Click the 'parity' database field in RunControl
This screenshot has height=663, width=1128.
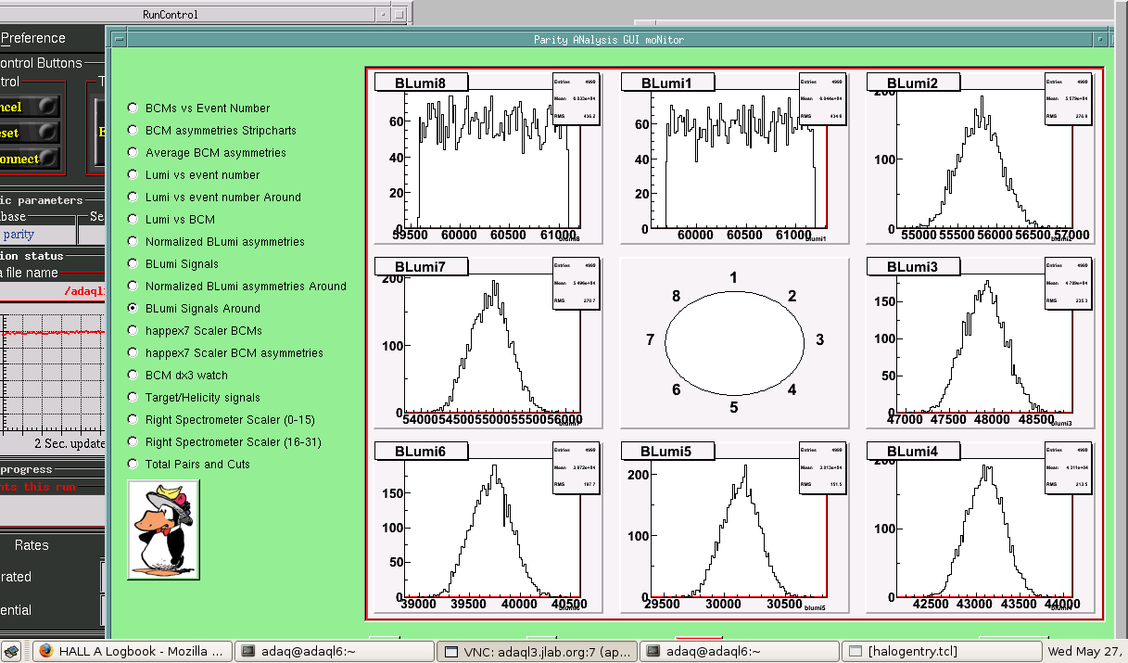click(x=37, y=235)
